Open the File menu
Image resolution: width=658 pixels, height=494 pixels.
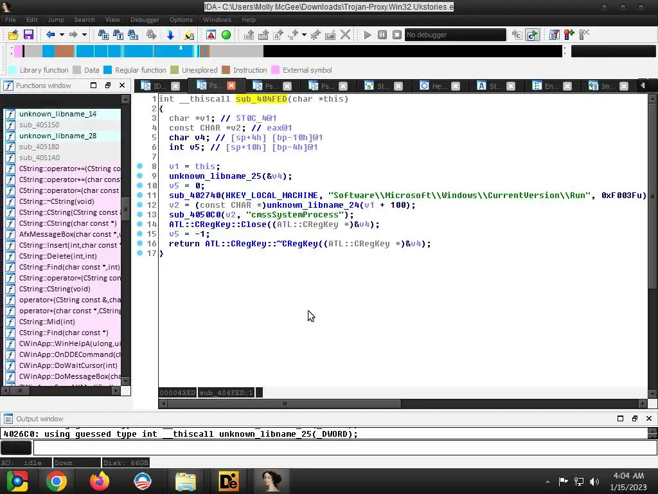click(10, 20)
